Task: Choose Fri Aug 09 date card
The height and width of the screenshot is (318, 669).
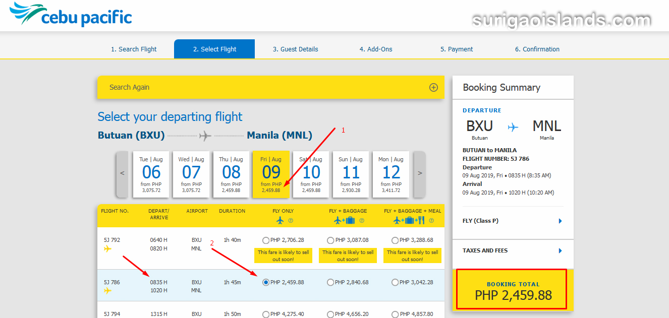Action: click(271, 174)
